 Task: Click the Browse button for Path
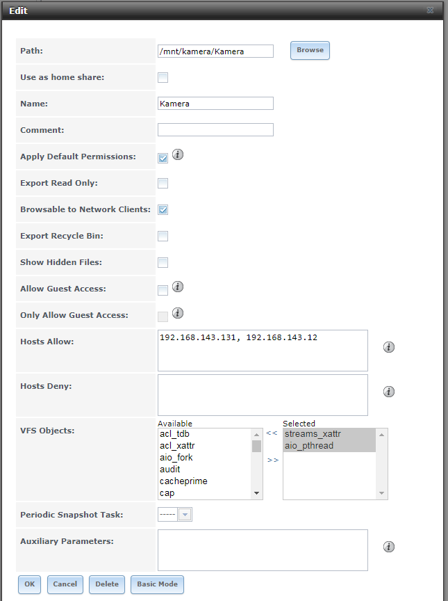coord(310,51)
